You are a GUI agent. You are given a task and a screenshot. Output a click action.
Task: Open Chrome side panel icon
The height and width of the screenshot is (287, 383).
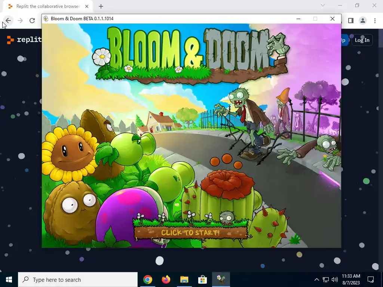(x=351, y=21)
